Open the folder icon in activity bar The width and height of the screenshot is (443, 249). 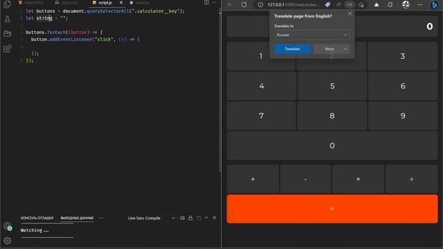pyautogui.click(x=7, y=34)
